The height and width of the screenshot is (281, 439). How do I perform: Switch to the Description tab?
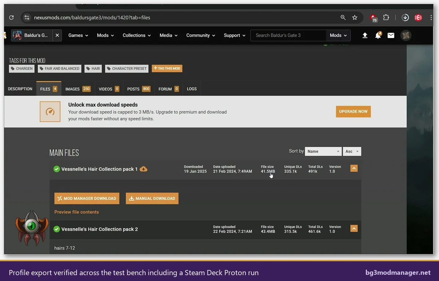(20, 89)
